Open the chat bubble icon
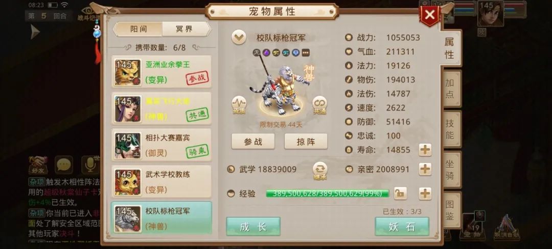The width and height of the screenshot is (552, 249). [x=64, y=165]
